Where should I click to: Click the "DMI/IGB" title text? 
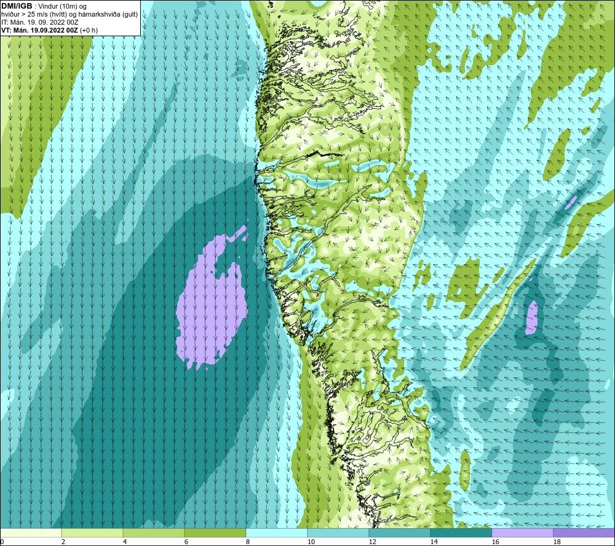(17, 6)
